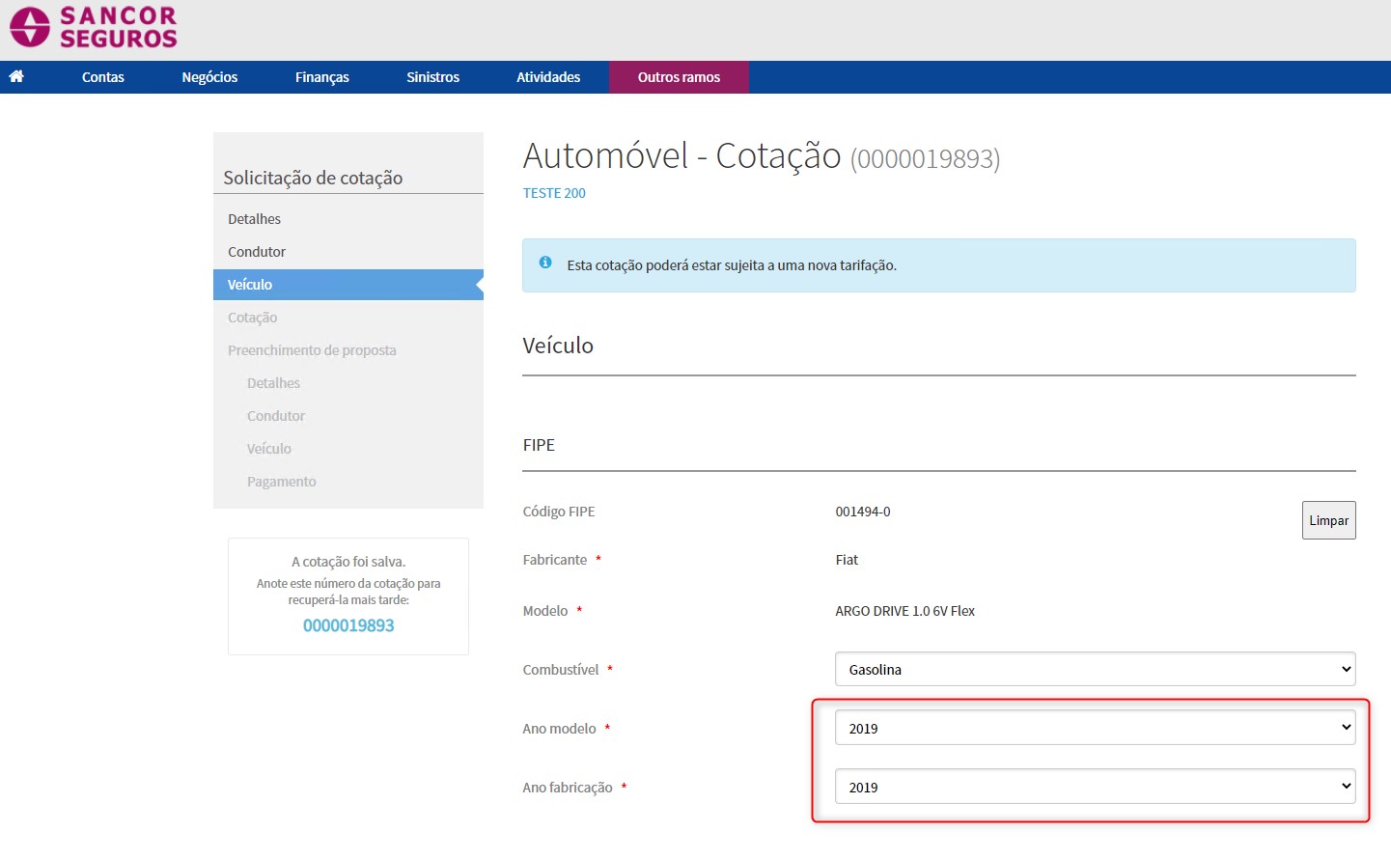Select the Outros ramos tab
Image resolution: width=1391 pixels, height=859 pixels.
(679, 77)
